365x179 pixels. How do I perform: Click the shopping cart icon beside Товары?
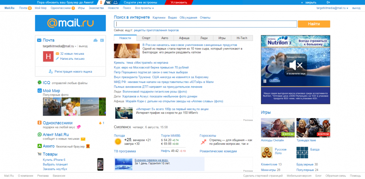click(40, 154)
